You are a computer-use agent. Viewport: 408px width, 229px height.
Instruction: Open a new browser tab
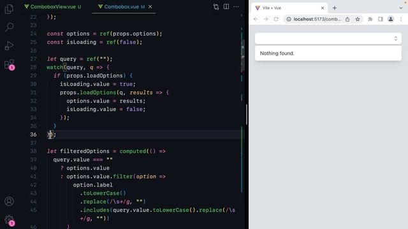335,8
